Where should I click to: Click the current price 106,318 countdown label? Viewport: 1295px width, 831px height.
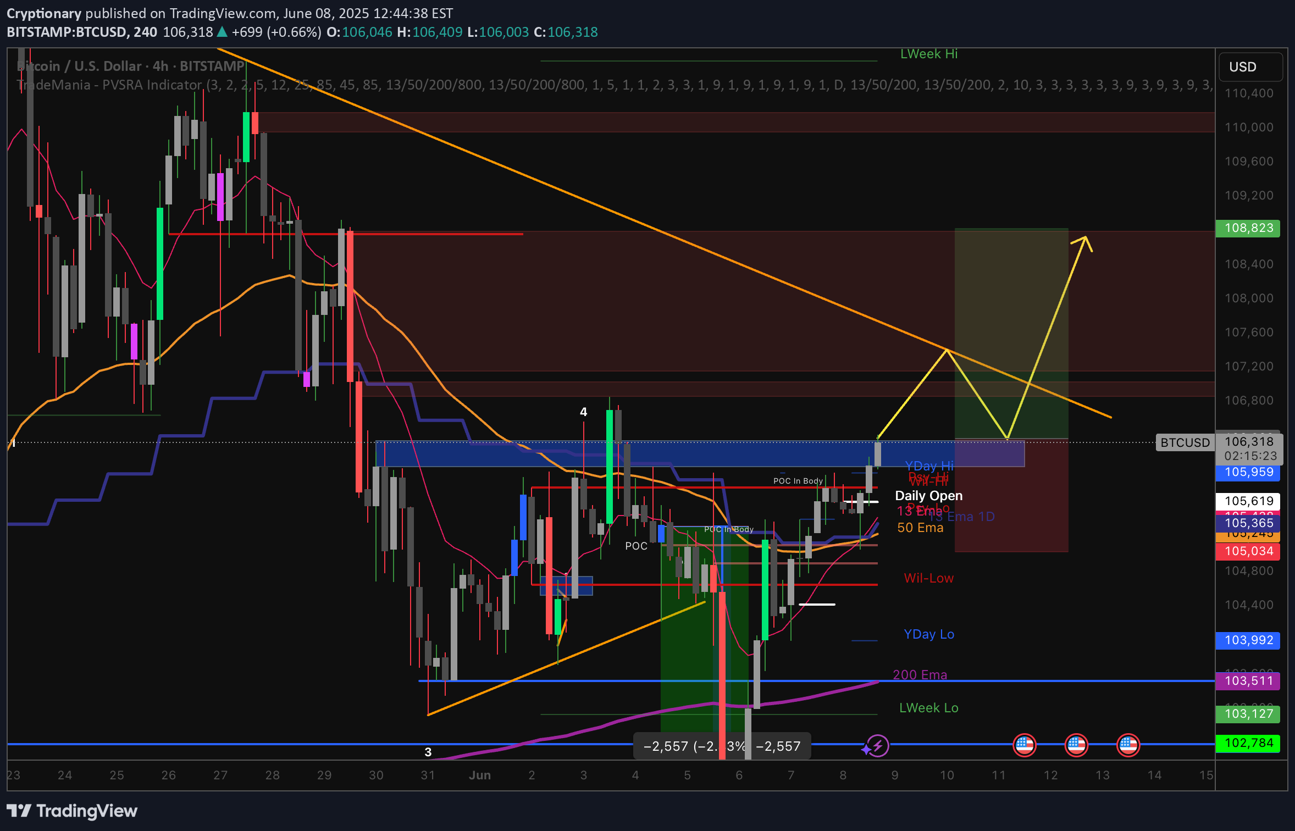pyautogui.click(x=1249, y=448)
